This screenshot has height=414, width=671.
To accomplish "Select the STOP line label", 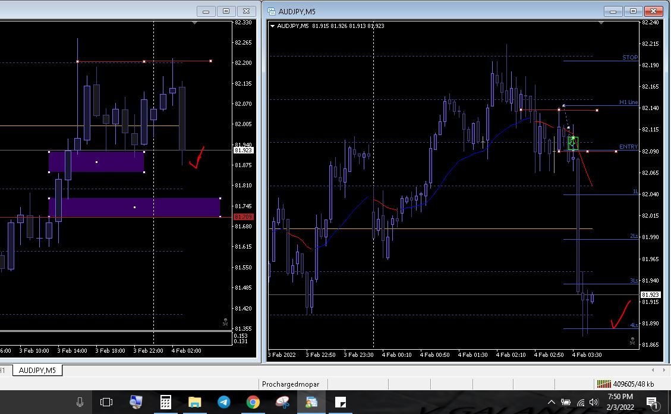I will [630, 57].
